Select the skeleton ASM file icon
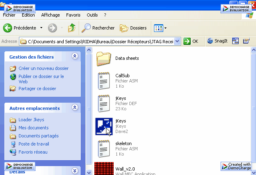Viewport: 256px width, 175px height. click(104, 148)
